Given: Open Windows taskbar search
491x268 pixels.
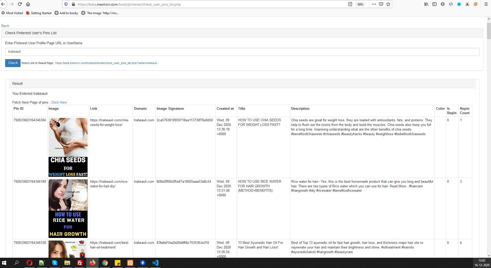Looking at the screenshot, I should 16,263.
